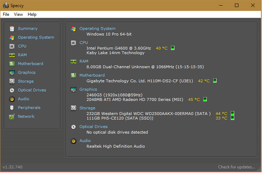Click the Optical Drives disc sidebar icon
Viewport: 262px width, 173px height.
point(12,90)
